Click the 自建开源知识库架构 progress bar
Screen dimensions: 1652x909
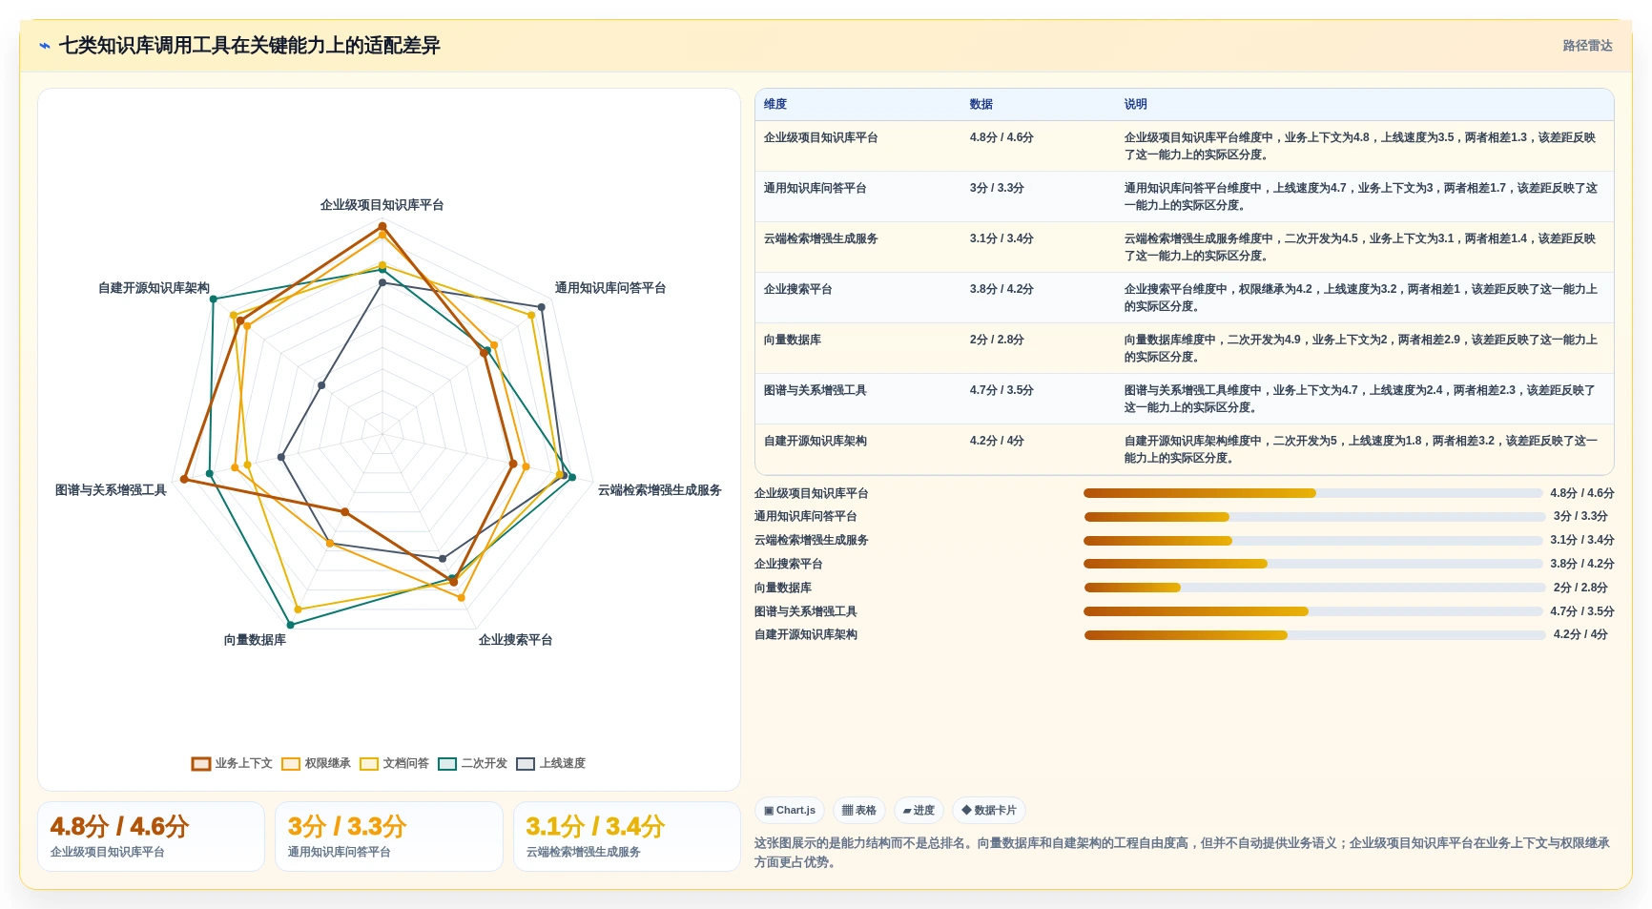coord(1314,635)
